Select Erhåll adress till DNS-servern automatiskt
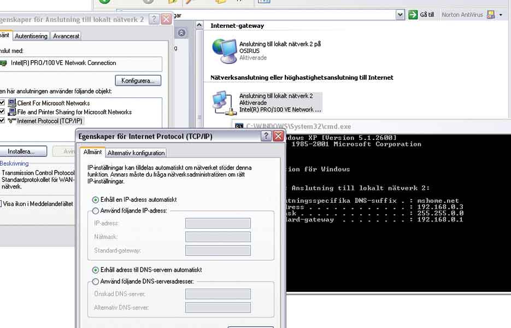This screenshot has height=328, width=511. [96, 270]
